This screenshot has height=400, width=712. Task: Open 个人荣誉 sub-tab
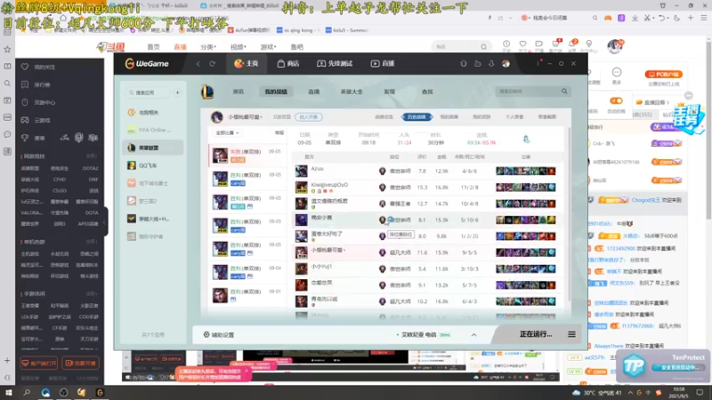point(514,117)
